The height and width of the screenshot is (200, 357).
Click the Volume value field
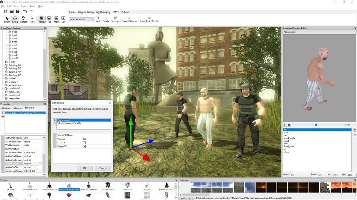(97, 139)
